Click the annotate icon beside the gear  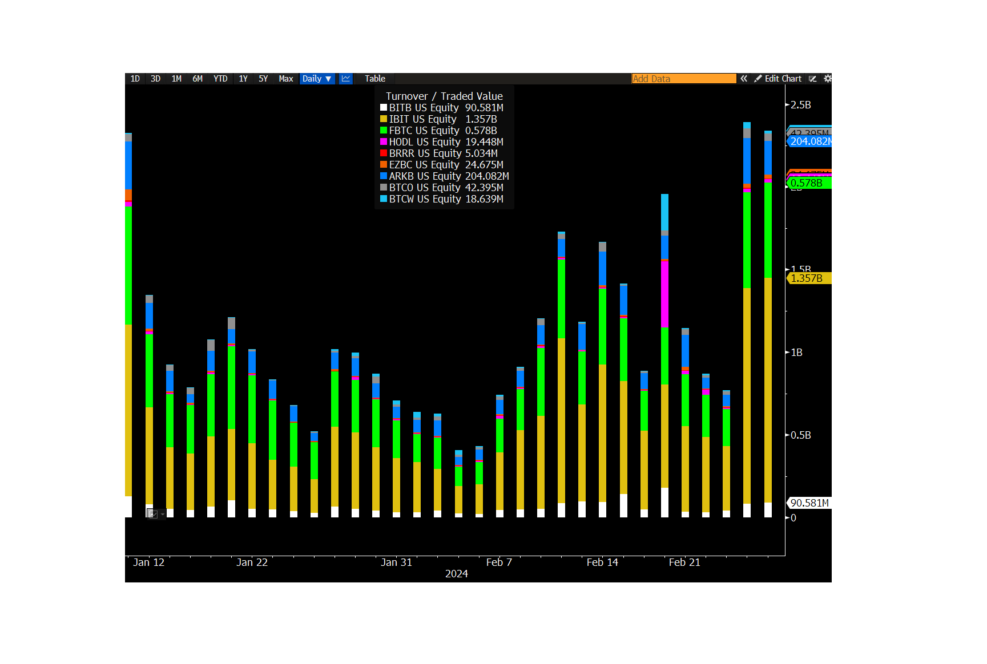tap(813, 79)
